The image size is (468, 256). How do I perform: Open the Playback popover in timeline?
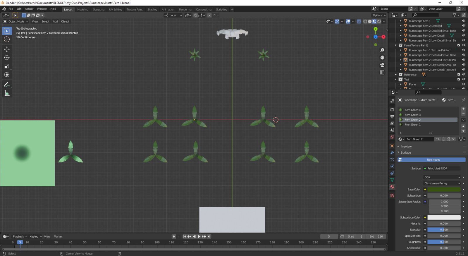tap(20, 236)
